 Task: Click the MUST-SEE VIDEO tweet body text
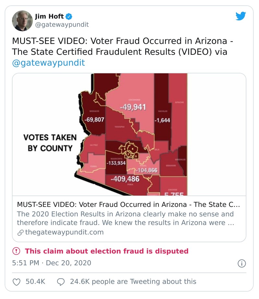[123, 47]
